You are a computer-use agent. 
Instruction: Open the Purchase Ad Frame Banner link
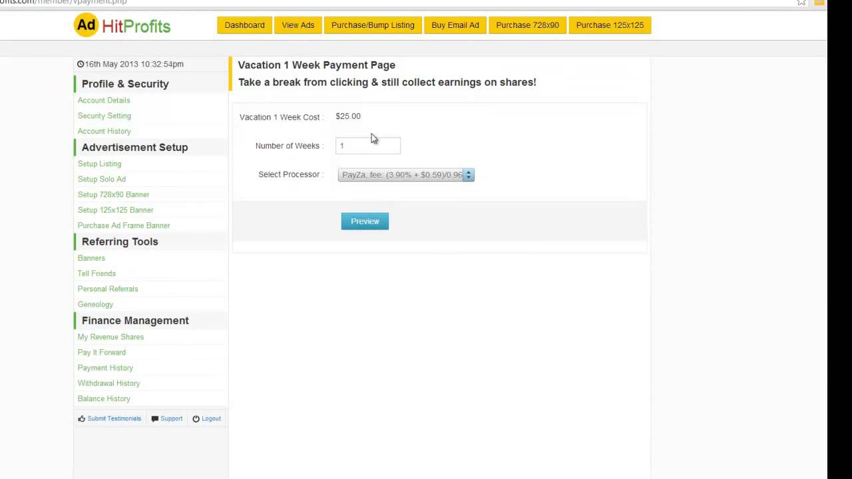pyautogui.click(x=124, y=226)
